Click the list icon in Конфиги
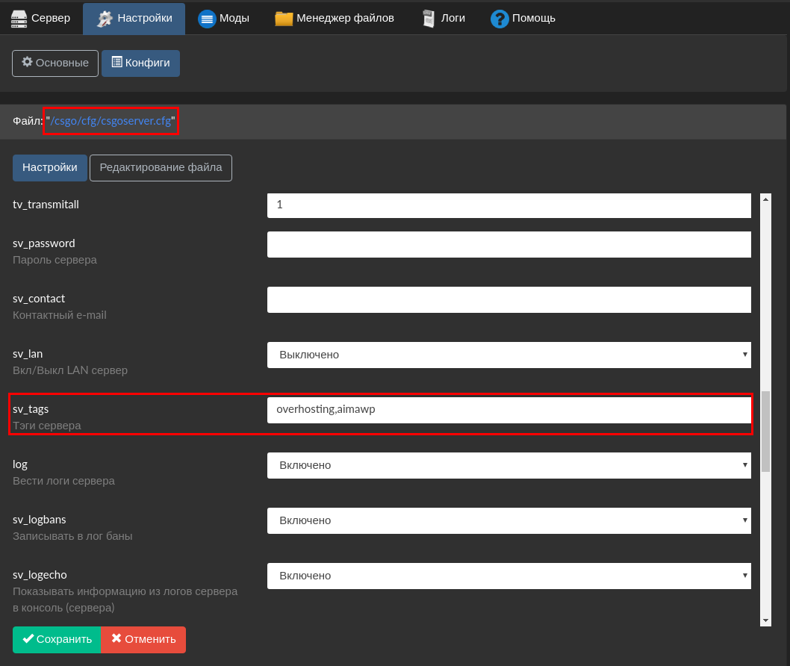The width and height of the screenshot is (790, 666). tap(116, 62)
